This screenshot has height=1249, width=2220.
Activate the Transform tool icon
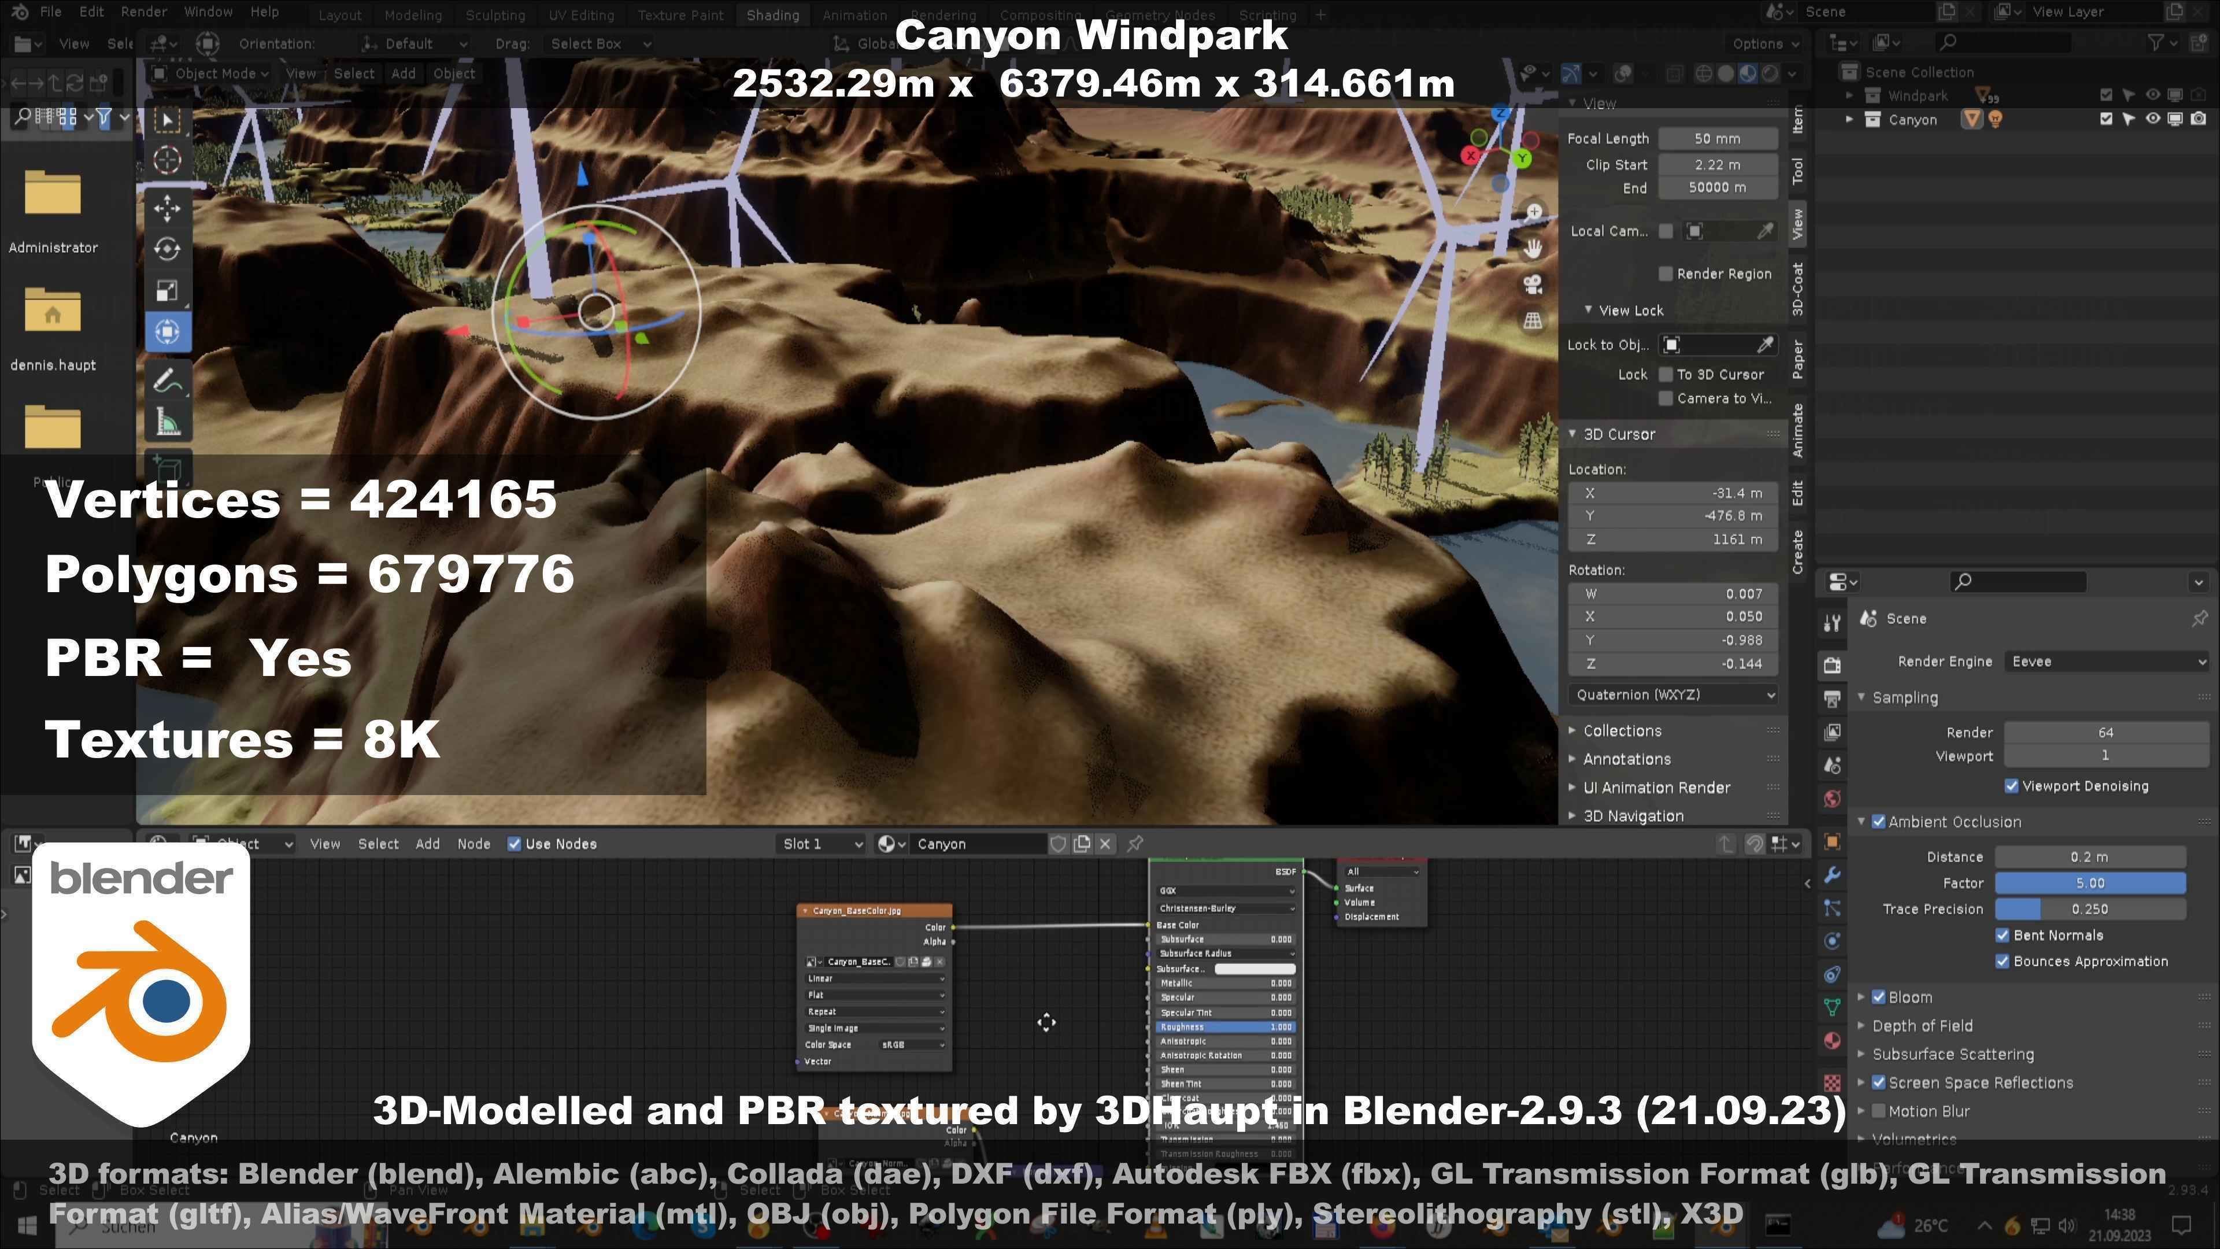[167, 332]
